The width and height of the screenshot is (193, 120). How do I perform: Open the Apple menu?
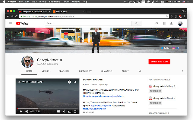tap(4, 1)
